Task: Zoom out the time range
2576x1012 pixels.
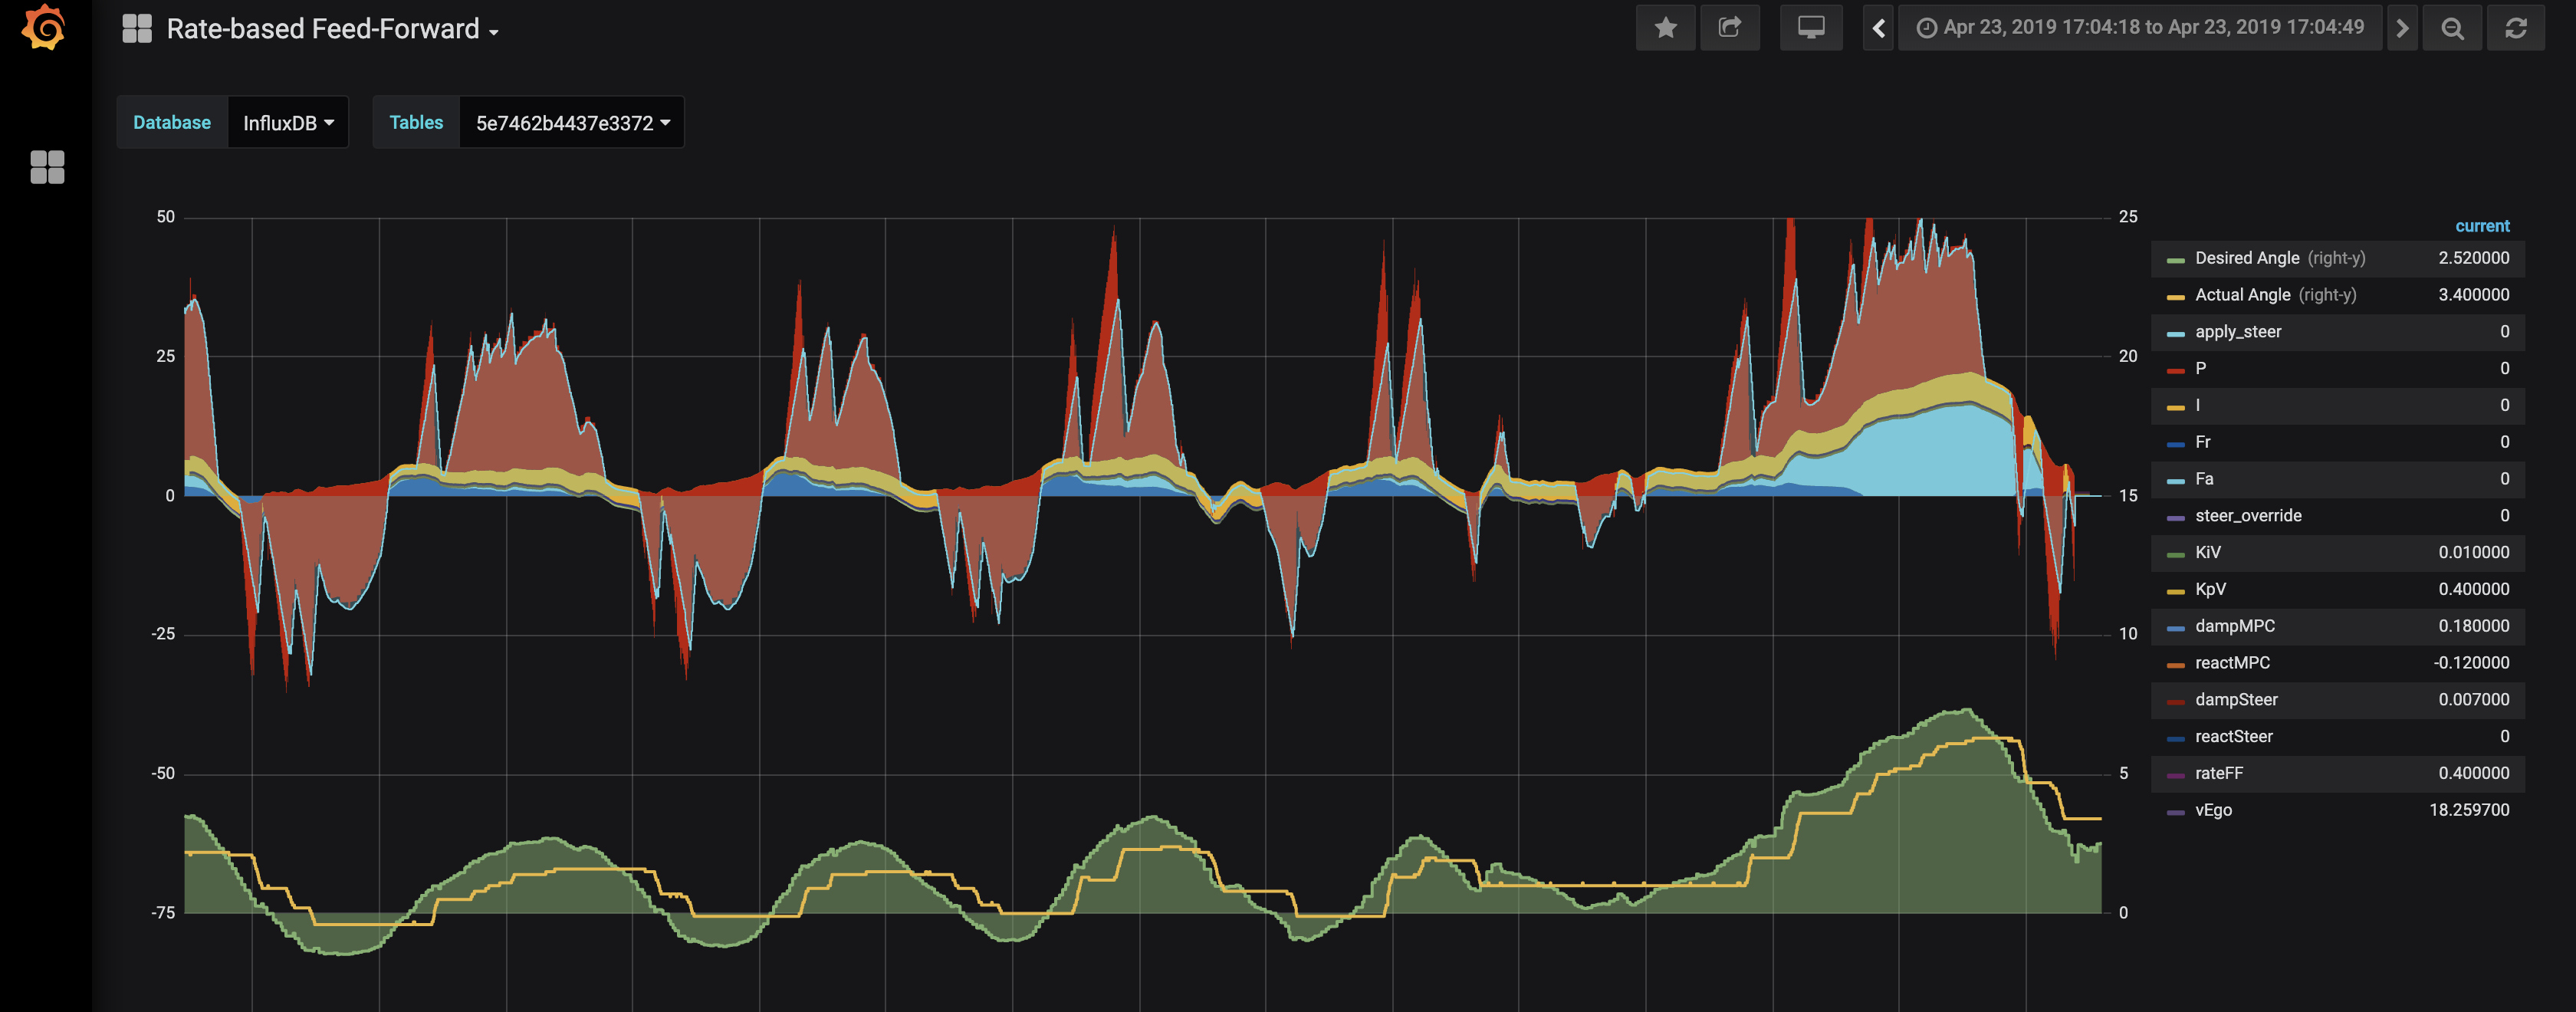Action: pyautogui.click(x=2452, y=28)
